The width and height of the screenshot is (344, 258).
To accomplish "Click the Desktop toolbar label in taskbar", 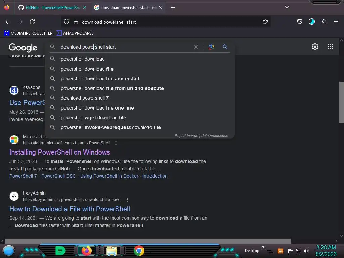I will tap(252, 251).
